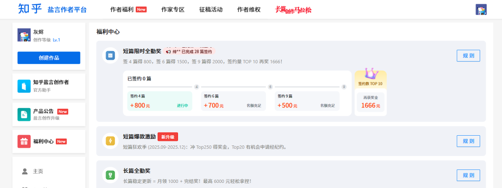Screen dimensions: 502x188
Task: Click the 签约 9 篇 +500元 card
Action: pyautogui.click(x=307, y=101)
